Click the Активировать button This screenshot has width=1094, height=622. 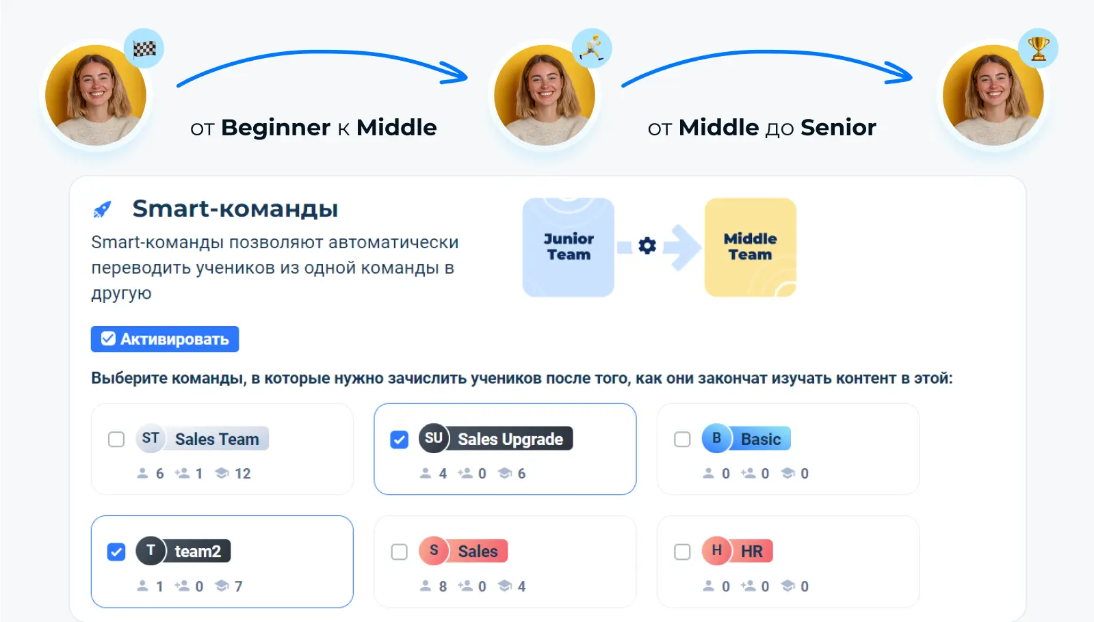point(164,338)
